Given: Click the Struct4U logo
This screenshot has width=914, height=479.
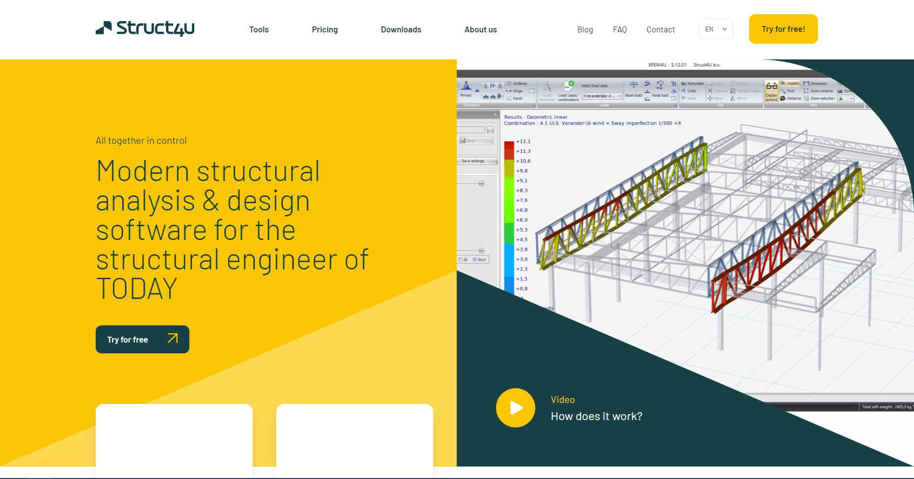Looking at the screenshot, I should 145,28.
